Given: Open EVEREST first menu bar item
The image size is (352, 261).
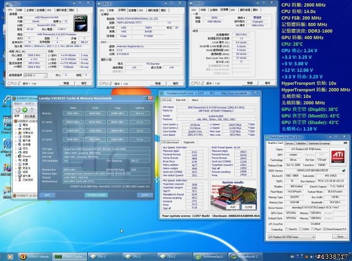Looking at the screenshot, I should (18, 104).
